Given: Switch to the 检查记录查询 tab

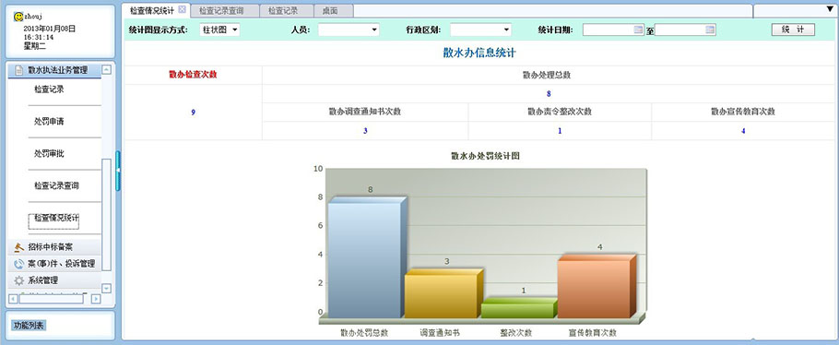Looking at the screenshot, I should [221, 10].
